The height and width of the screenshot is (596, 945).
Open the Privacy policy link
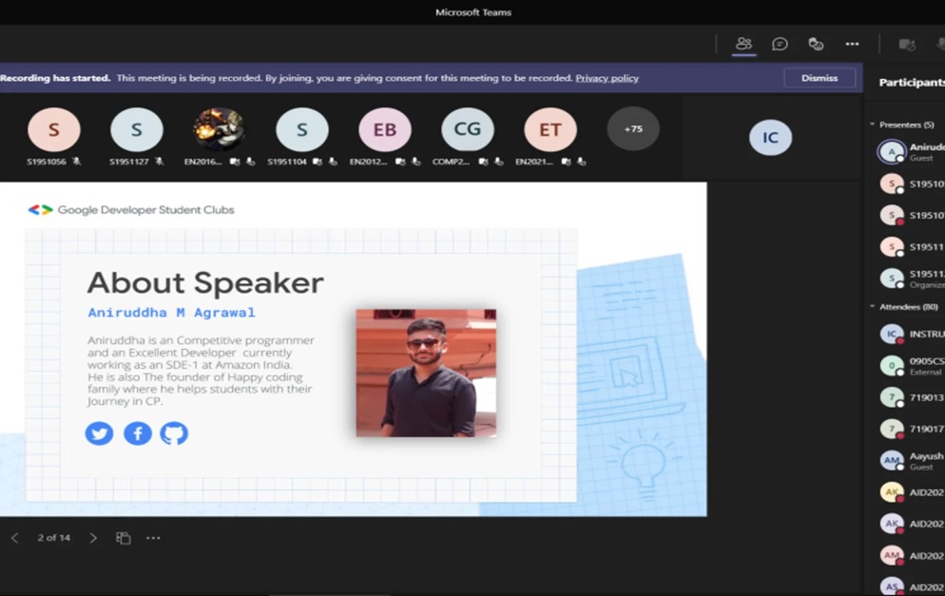tap(607, 78)
